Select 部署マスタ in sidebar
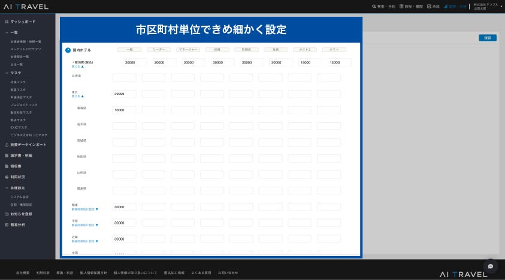Screen dimensions: 505x280 [x=18, y=90]
